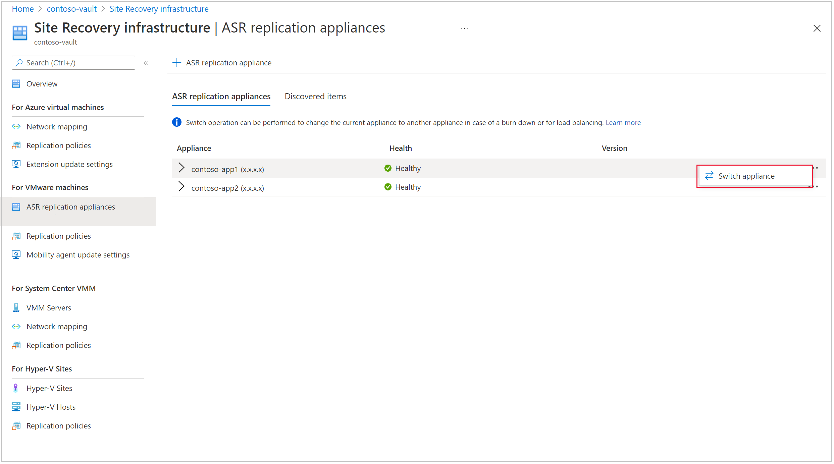
Task: Click the Learn more link
Action: 624,122
